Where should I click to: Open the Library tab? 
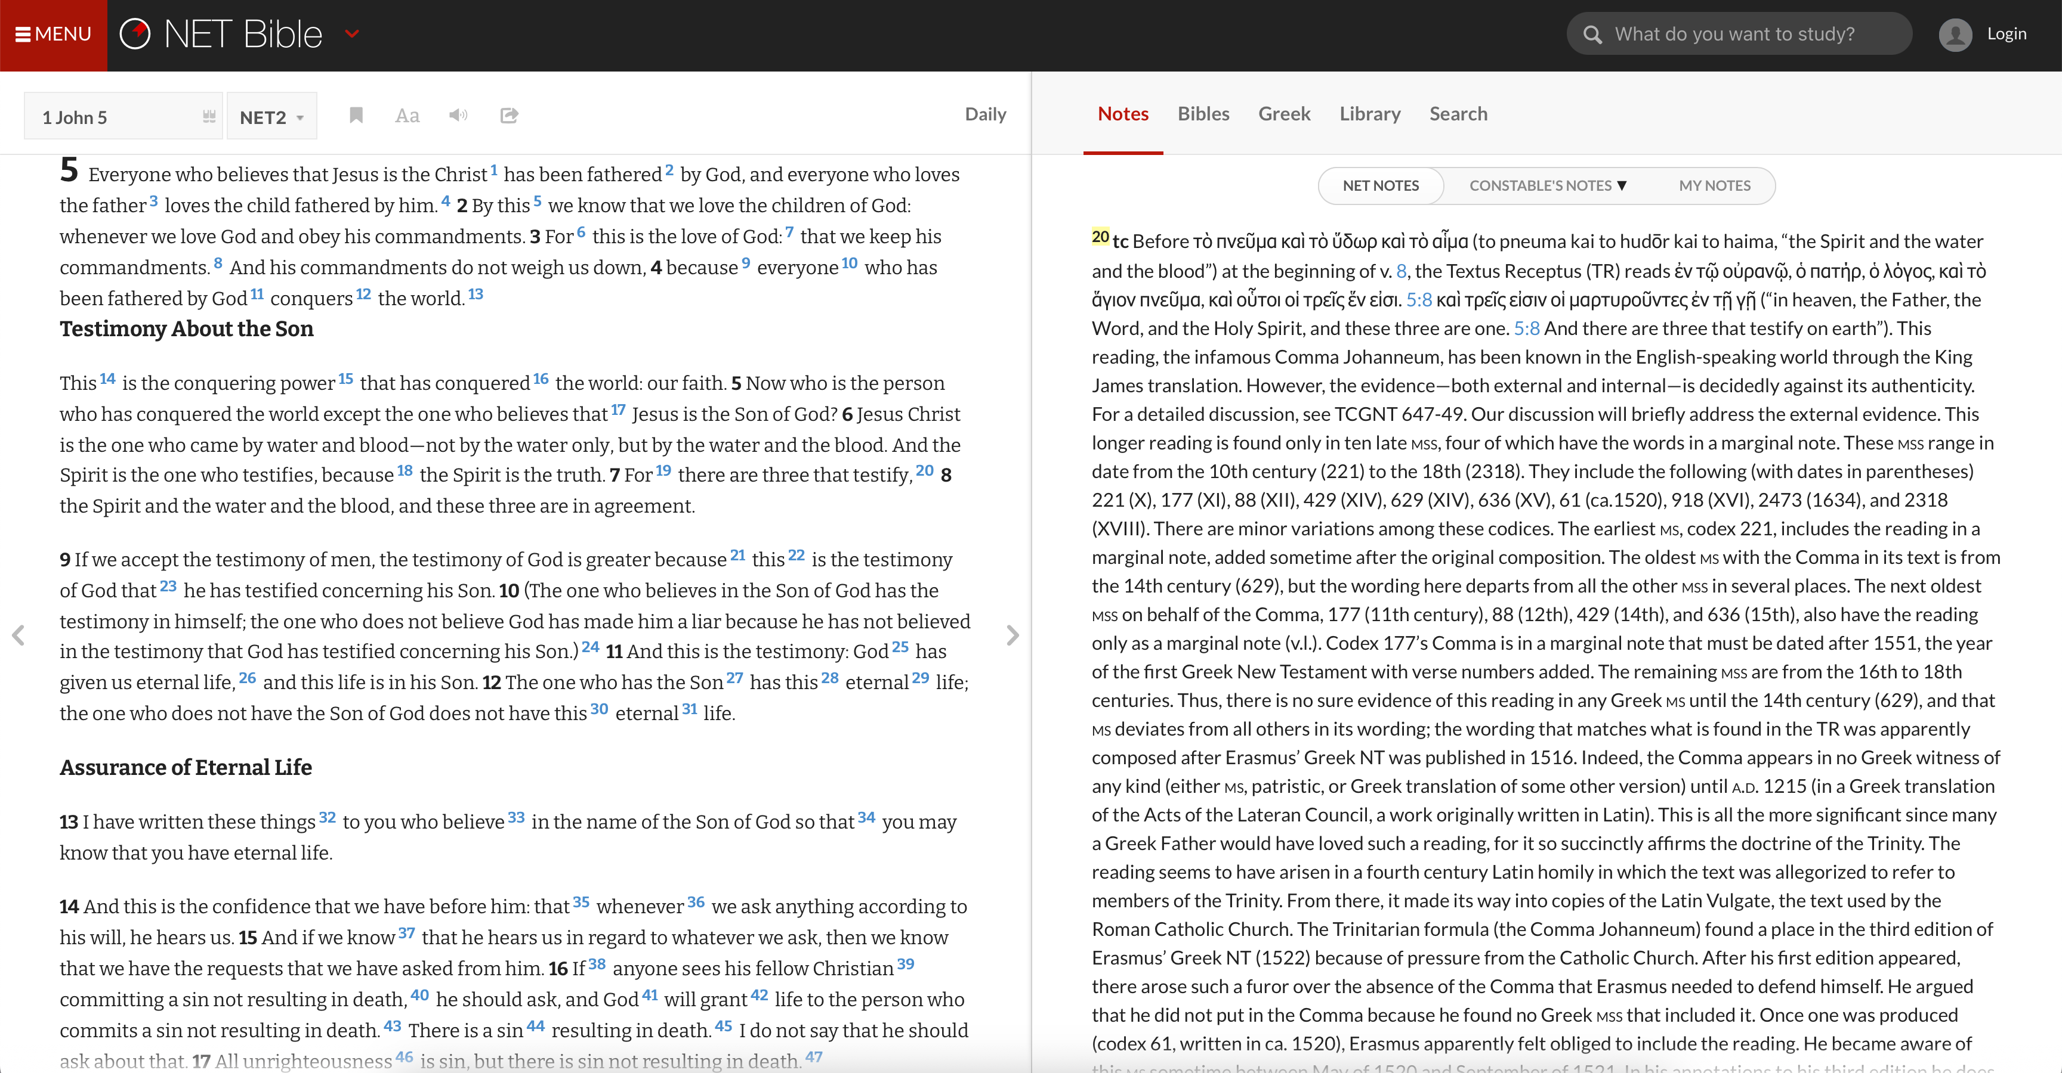(x=1370, y=113)
